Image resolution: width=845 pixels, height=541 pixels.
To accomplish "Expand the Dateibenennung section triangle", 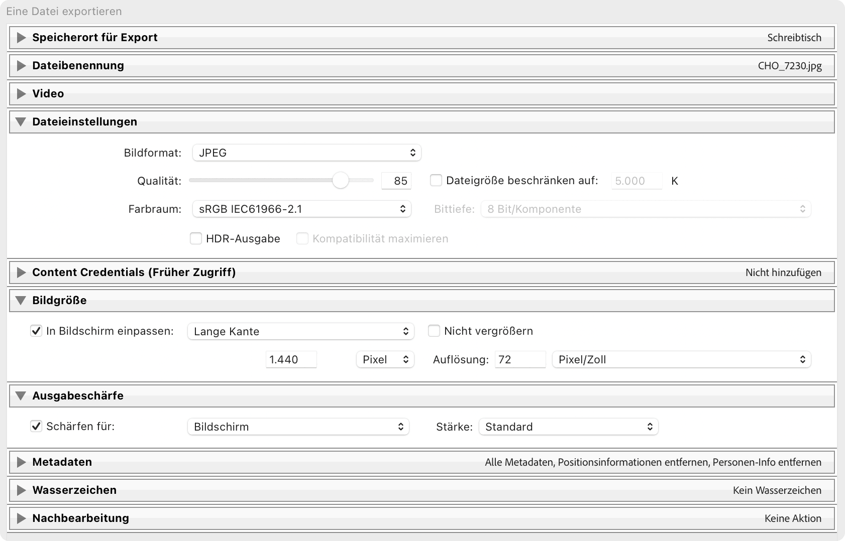I will [21, 66].
